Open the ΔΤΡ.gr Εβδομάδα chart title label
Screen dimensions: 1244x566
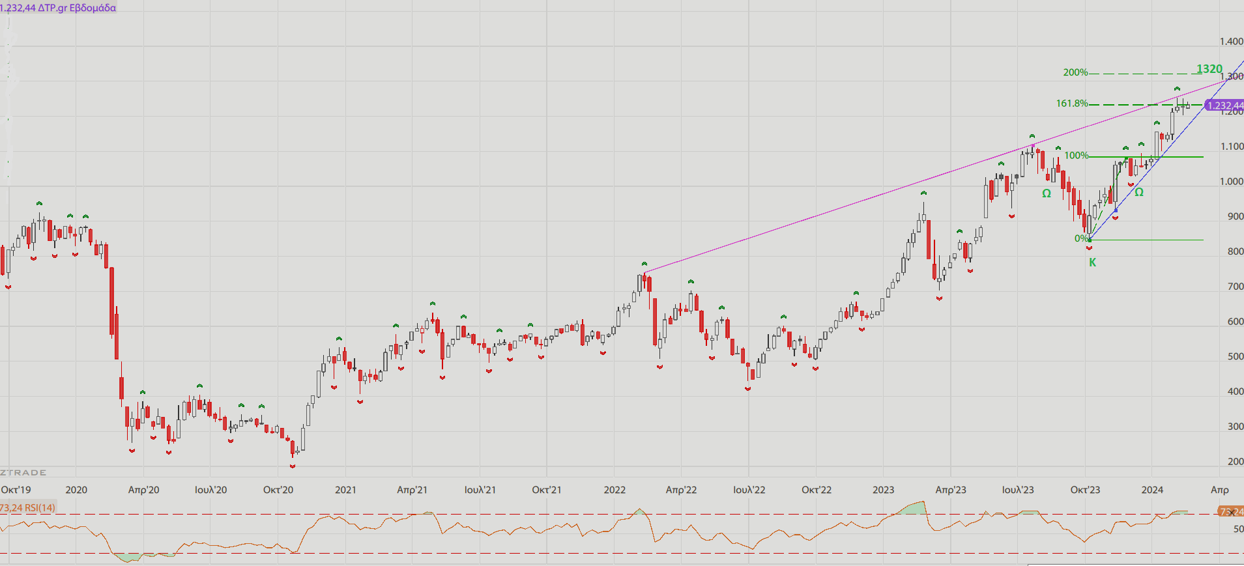(59, 8)
